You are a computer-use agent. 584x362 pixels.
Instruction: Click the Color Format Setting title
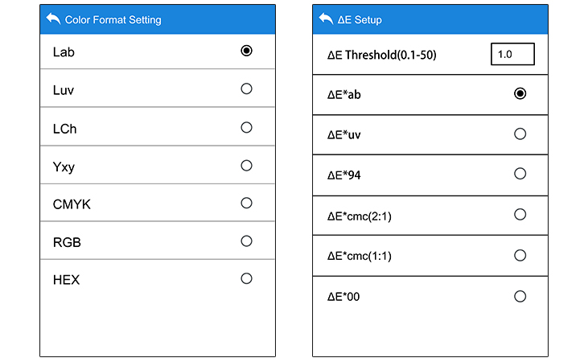pos(113,19)
